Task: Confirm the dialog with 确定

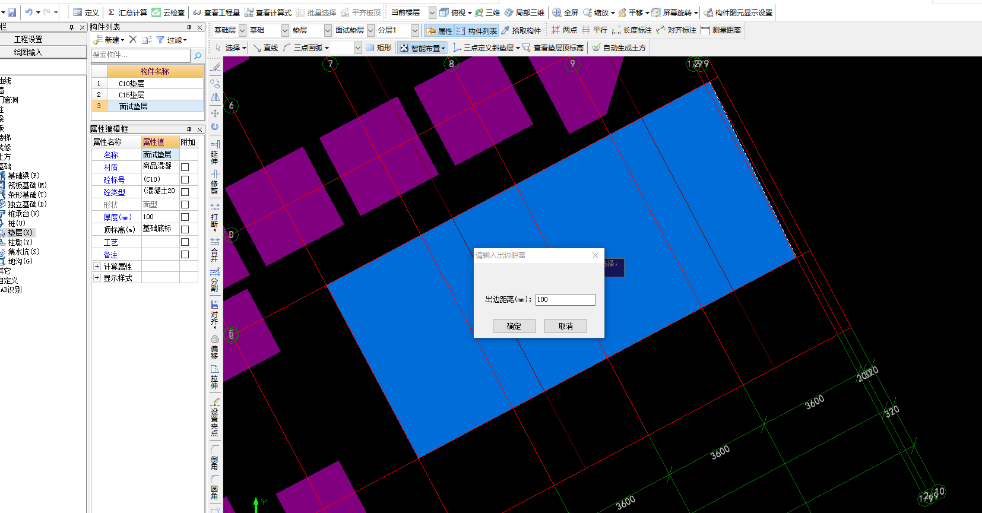Action: [x=514, y=326]
